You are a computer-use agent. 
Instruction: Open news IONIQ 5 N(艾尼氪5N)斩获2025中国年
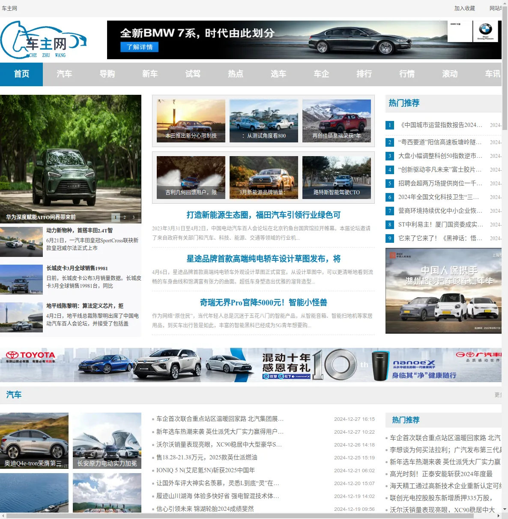coord(206,471)
